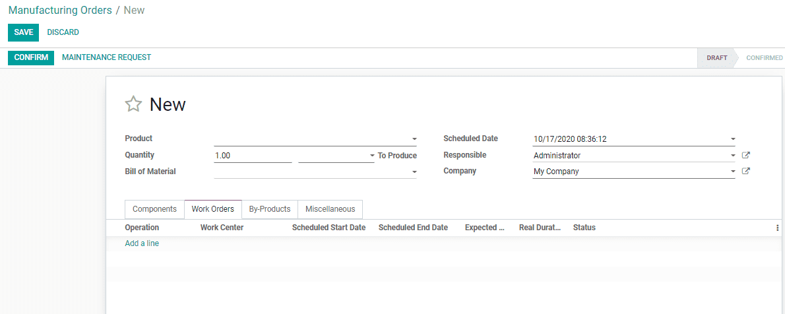Click the Save button

(x=23, y=32)
